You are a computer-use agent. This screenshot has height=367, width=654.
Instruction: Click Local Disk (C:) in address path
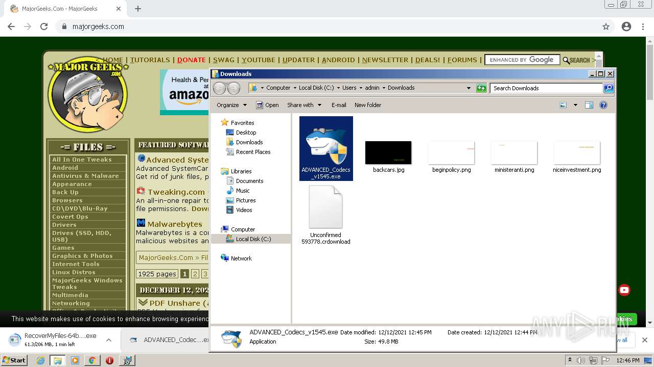click(x=316, y=88)
